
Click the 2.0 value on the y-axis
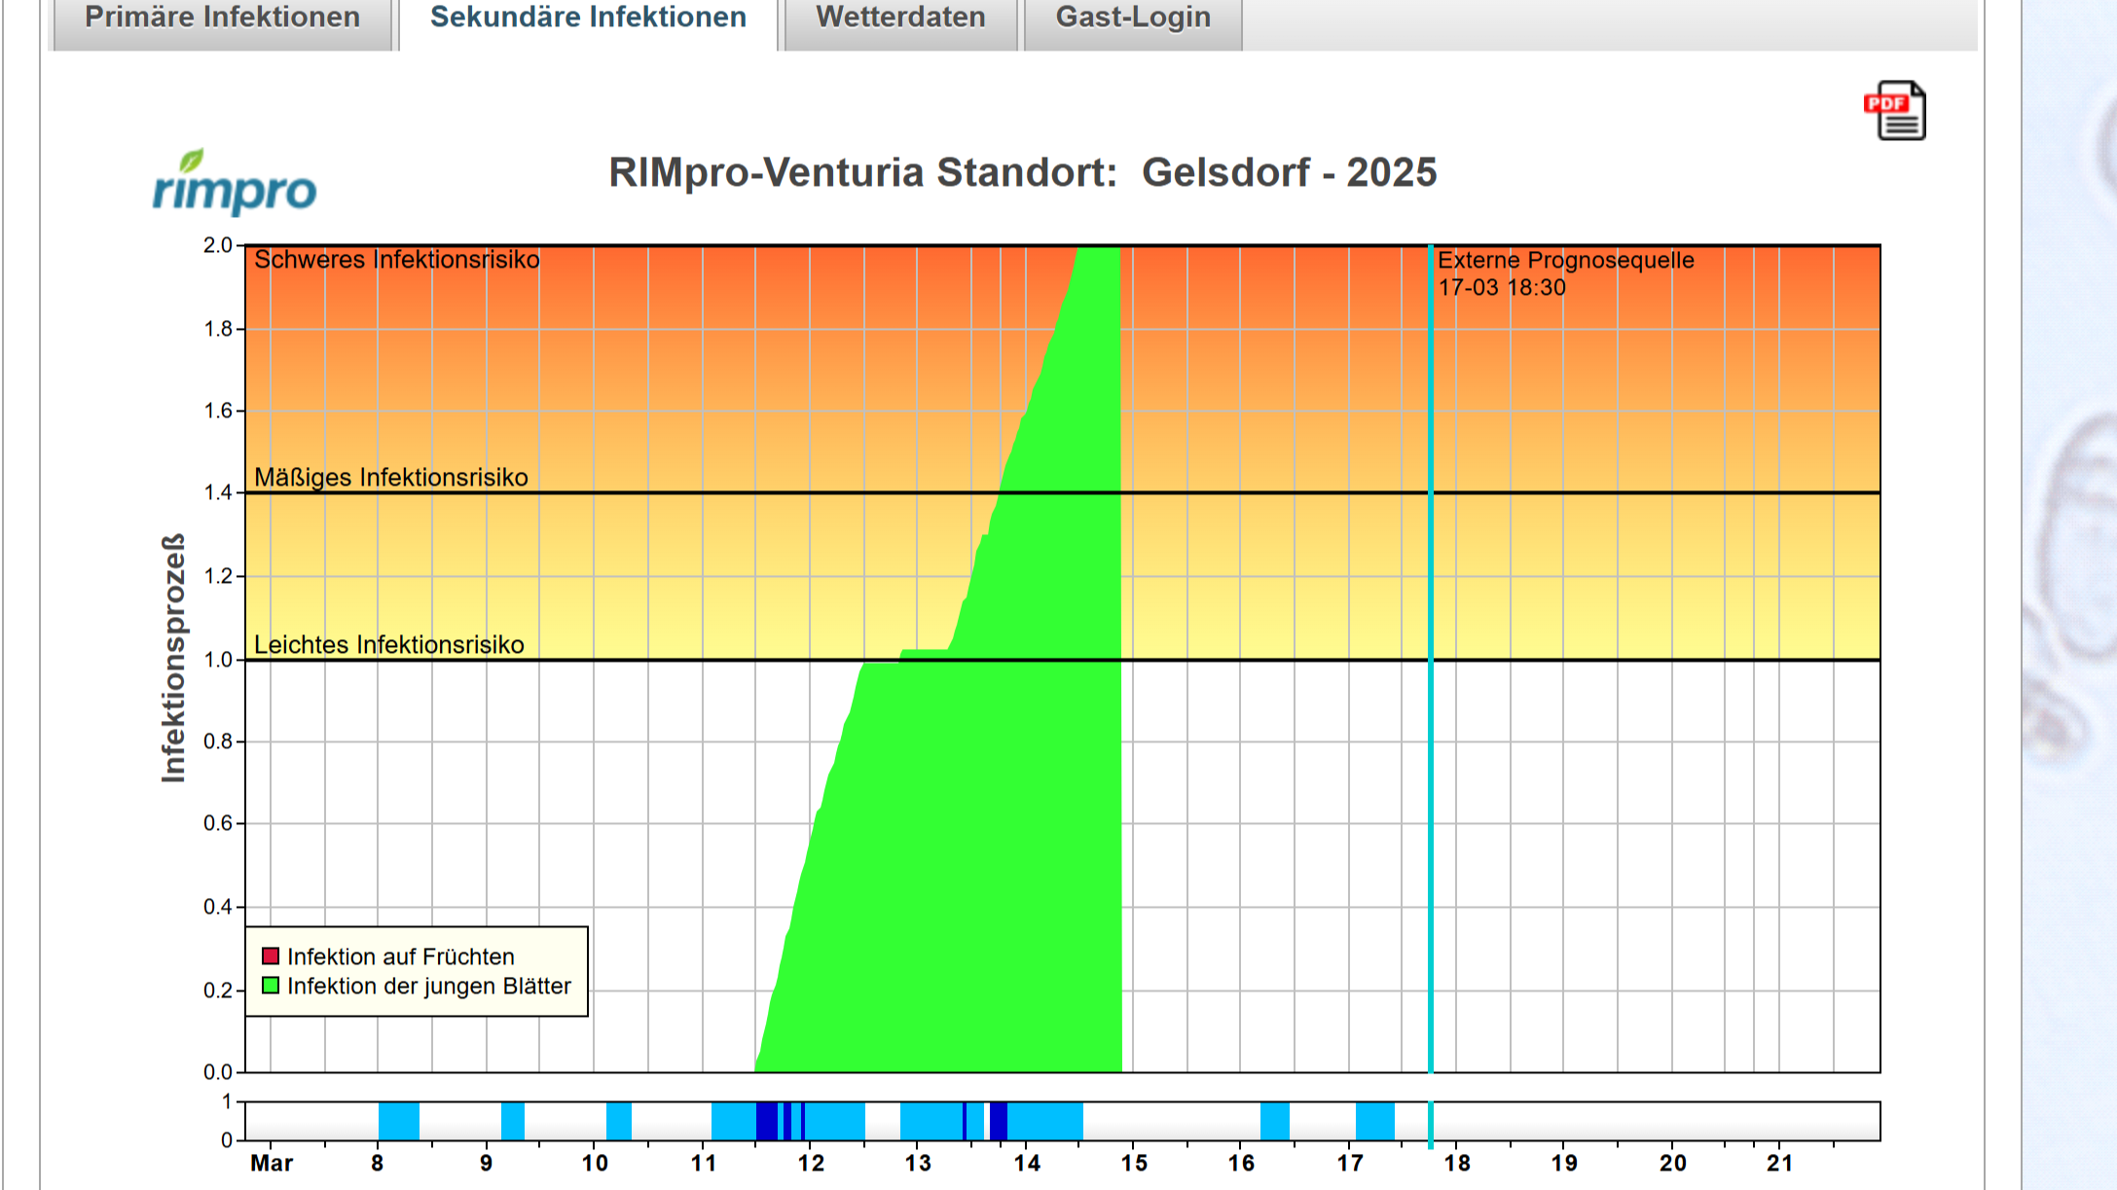click(x=218, y=245)
